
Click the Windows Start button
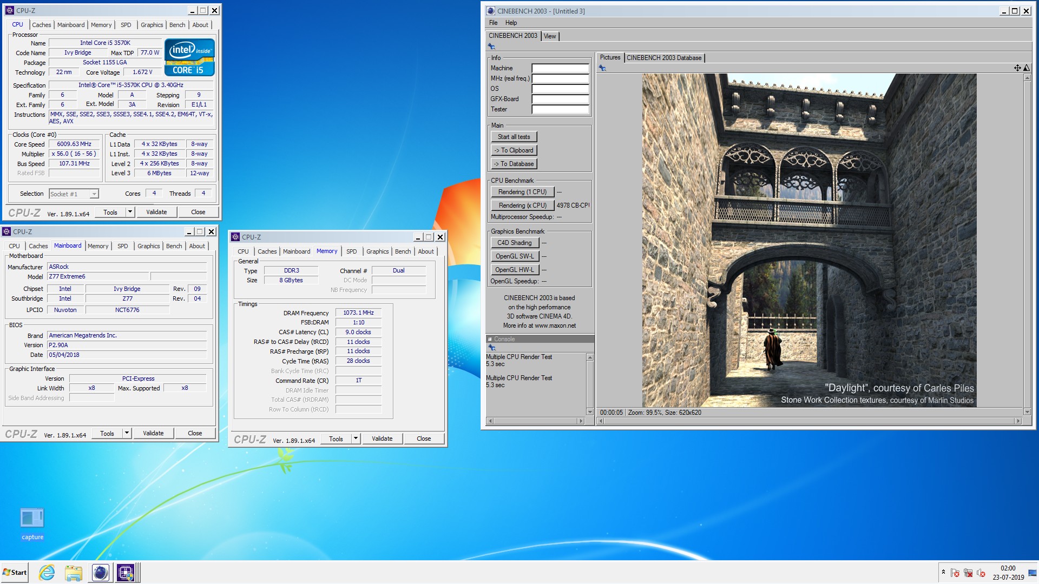15,573
